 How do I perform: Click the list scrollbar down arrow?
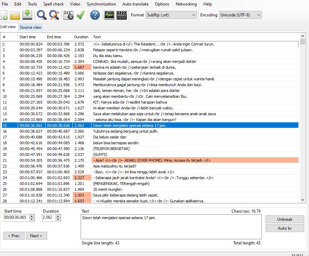point(303,200)
